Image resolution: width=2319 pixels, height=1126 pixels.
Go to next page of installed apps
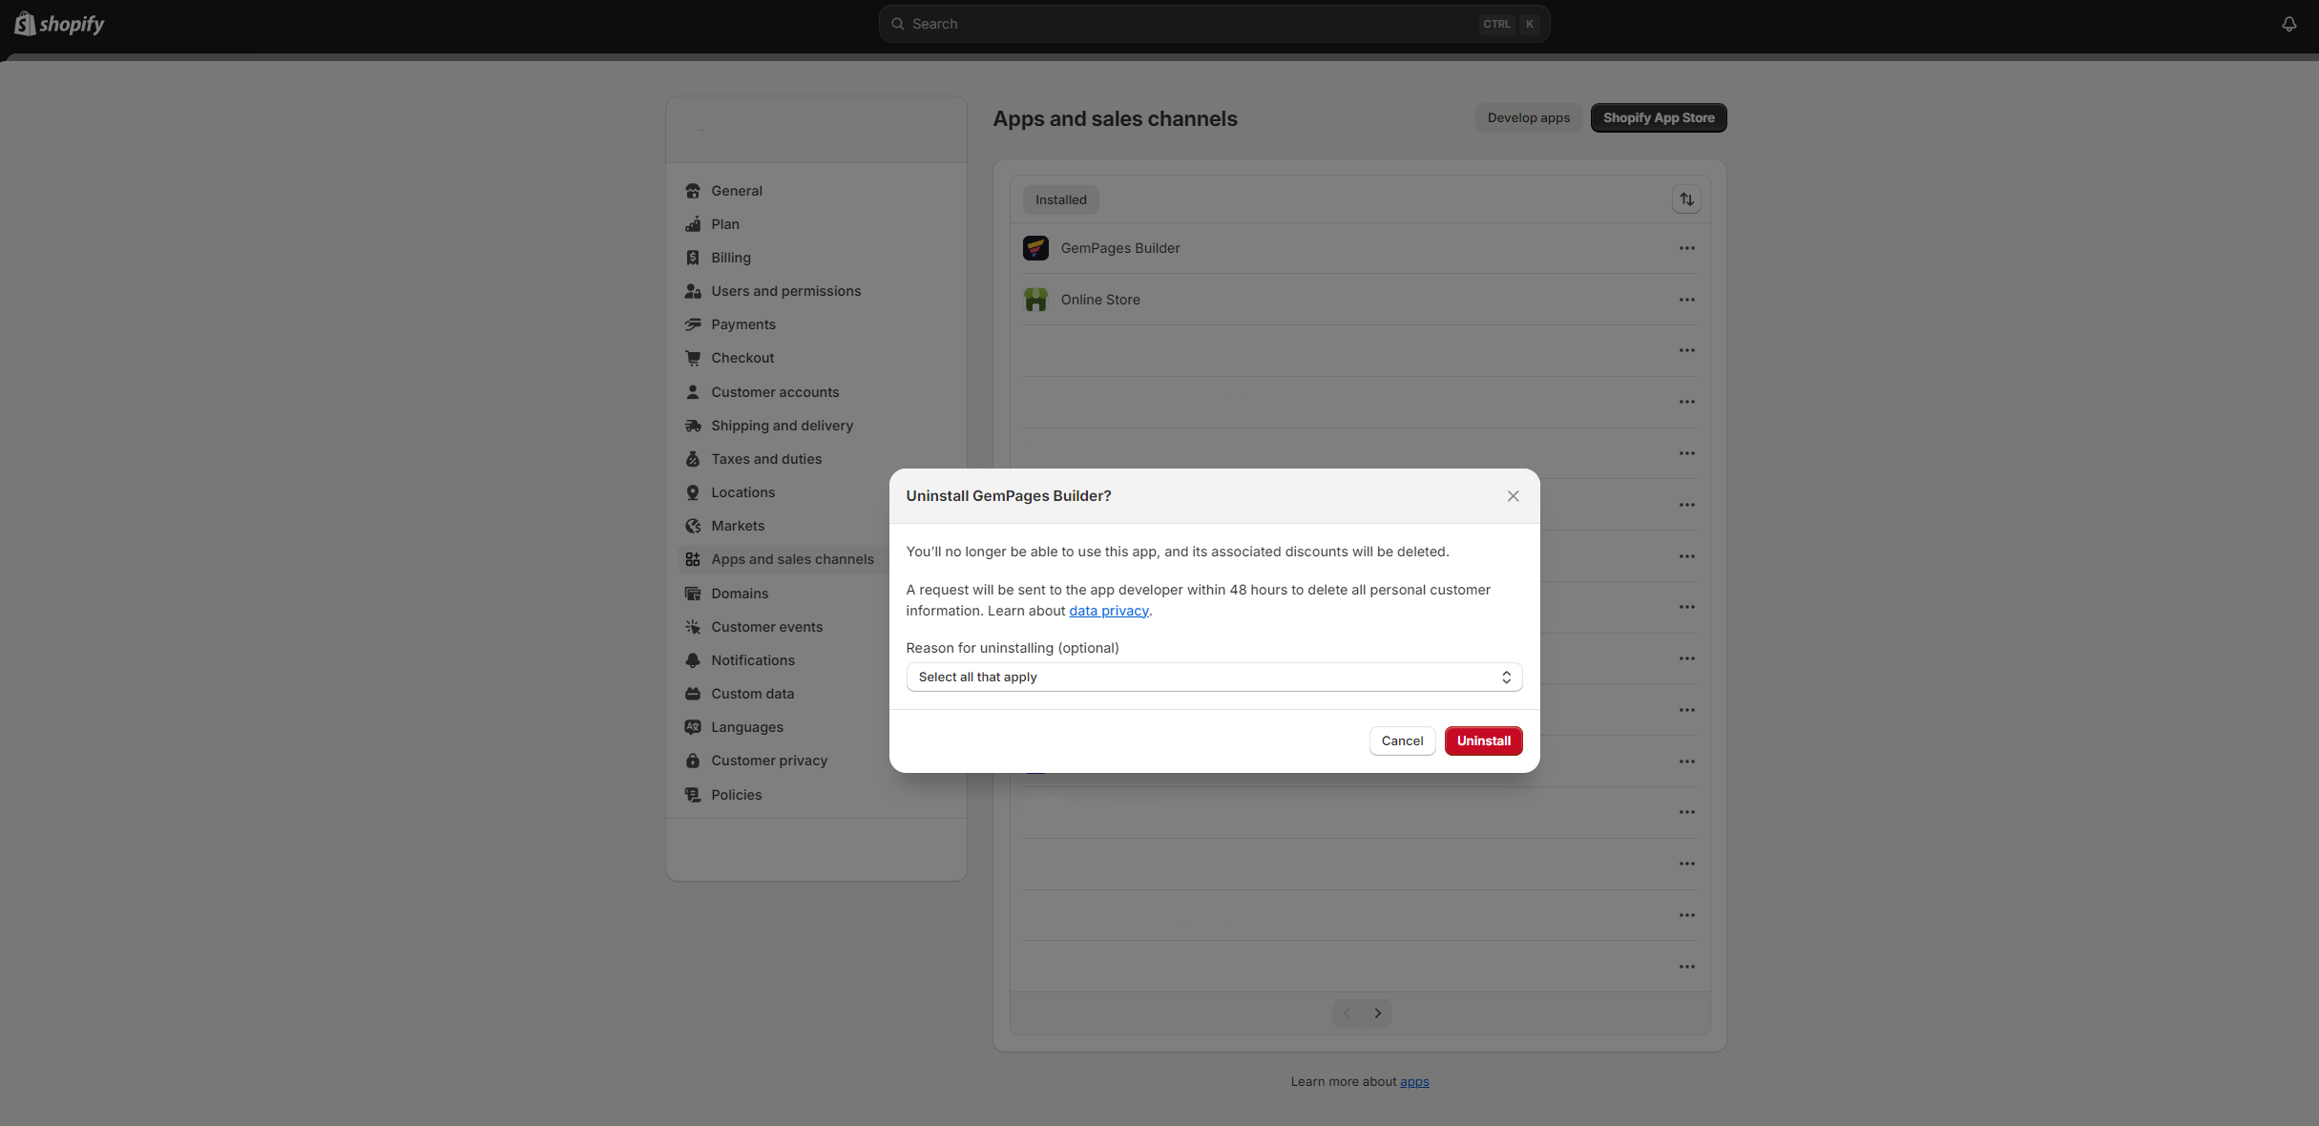click(1377, 1013)
